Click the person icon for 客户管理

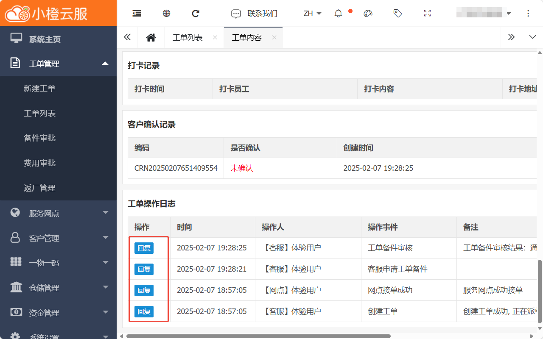[16, 238]
